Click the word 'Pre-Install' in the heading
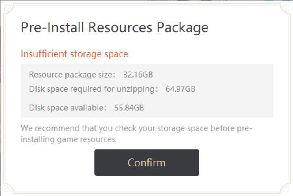293x196 pixels. pyautogui.click(x=53, y=27)
